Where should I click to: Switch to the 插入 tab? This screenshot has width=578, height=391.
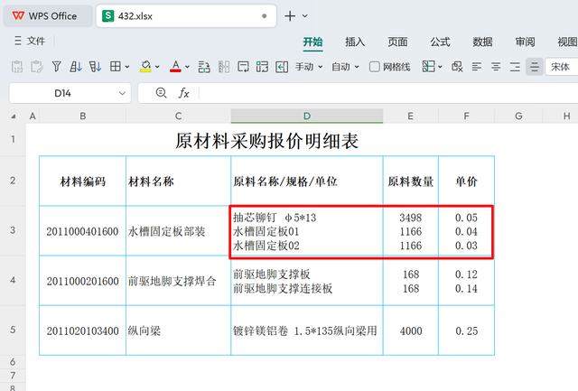355,42
